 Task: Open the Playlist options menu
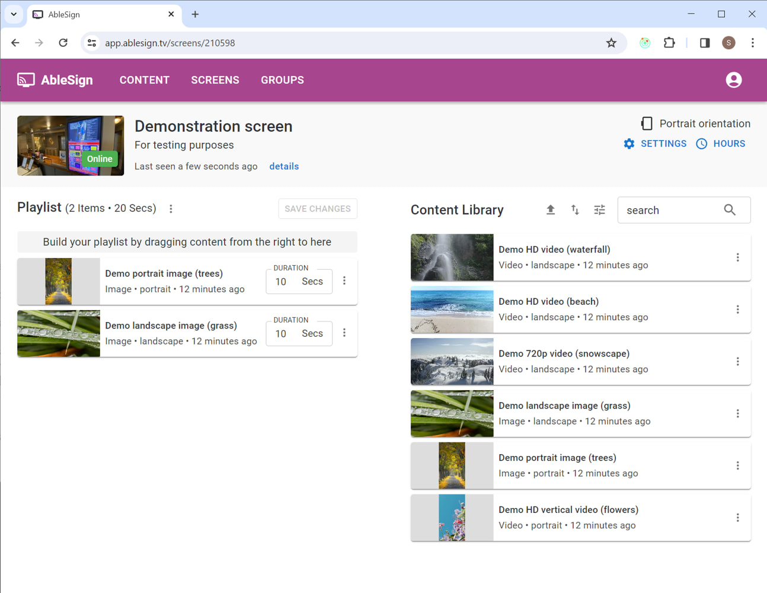pos(171,208)
